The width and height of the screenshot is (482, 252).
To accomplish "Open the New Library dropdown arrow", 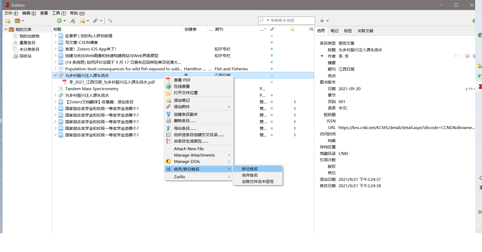I will pyautogui.click(x=23, y=21).
